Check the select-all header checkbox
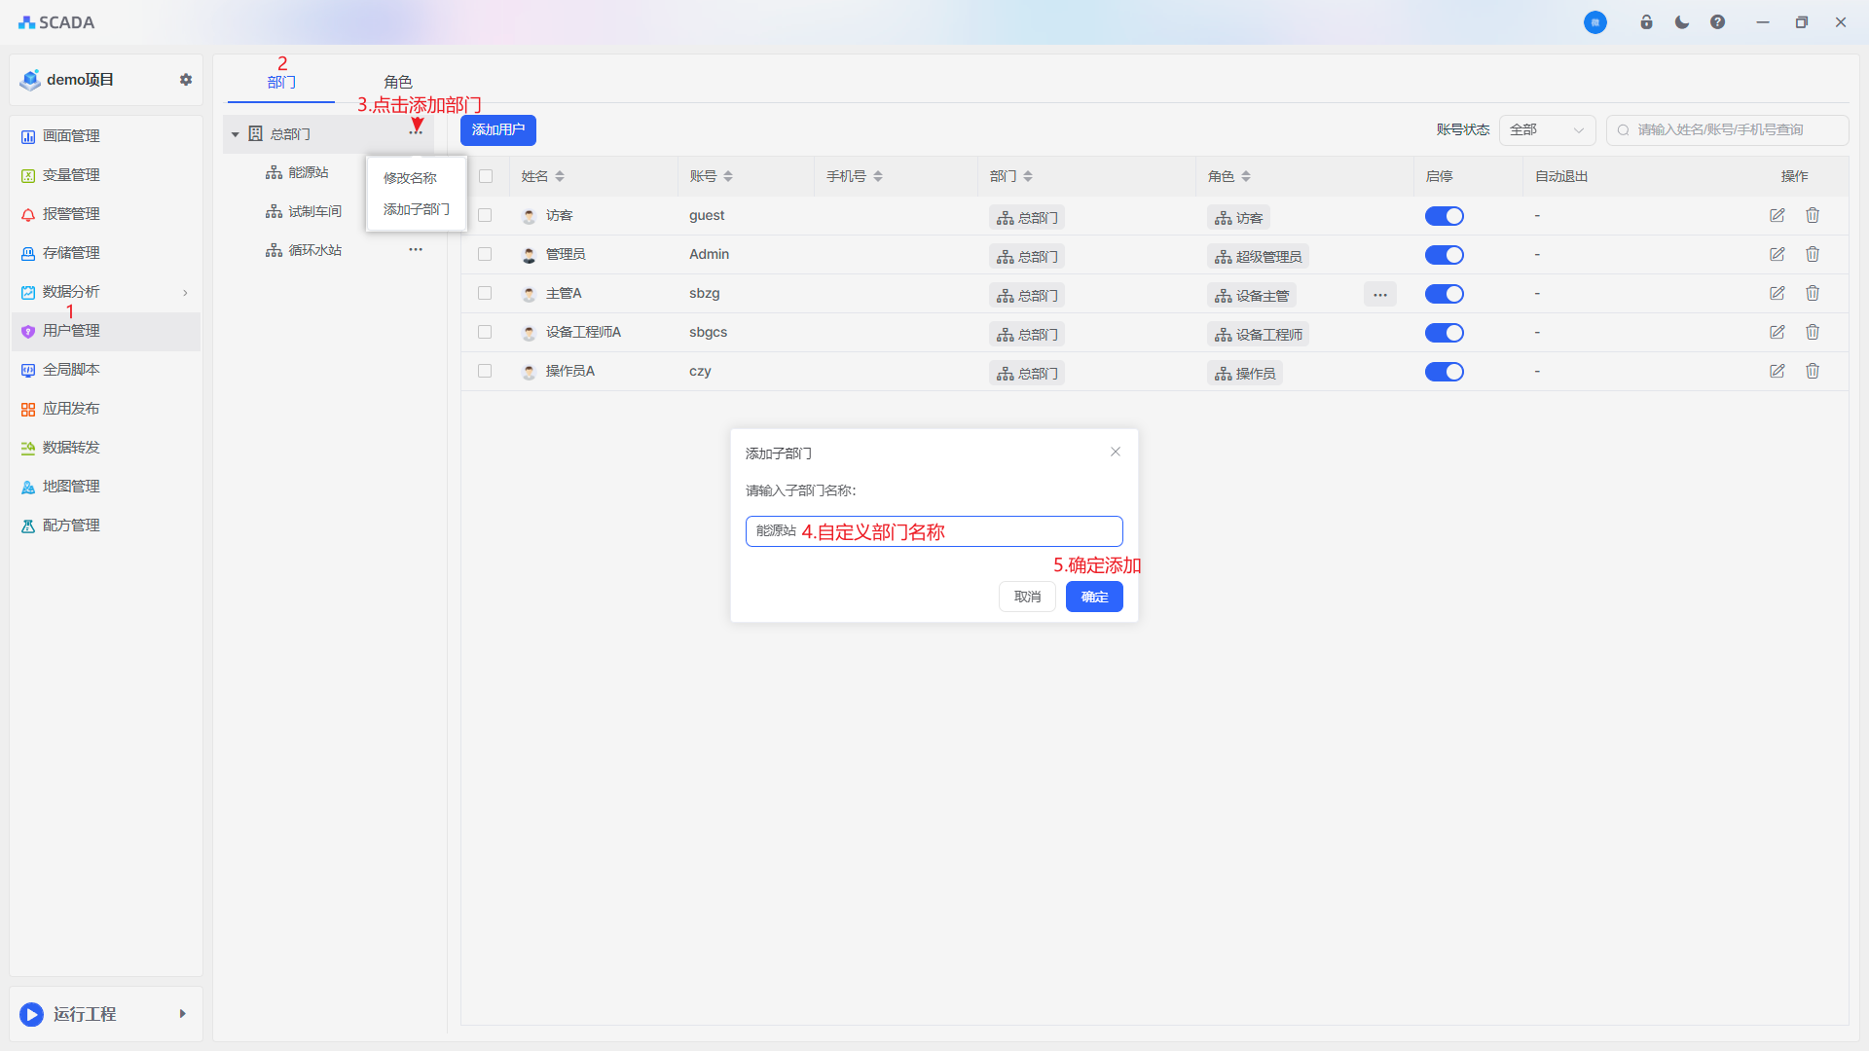The image size is (1869, 1051). pos(486,176)
